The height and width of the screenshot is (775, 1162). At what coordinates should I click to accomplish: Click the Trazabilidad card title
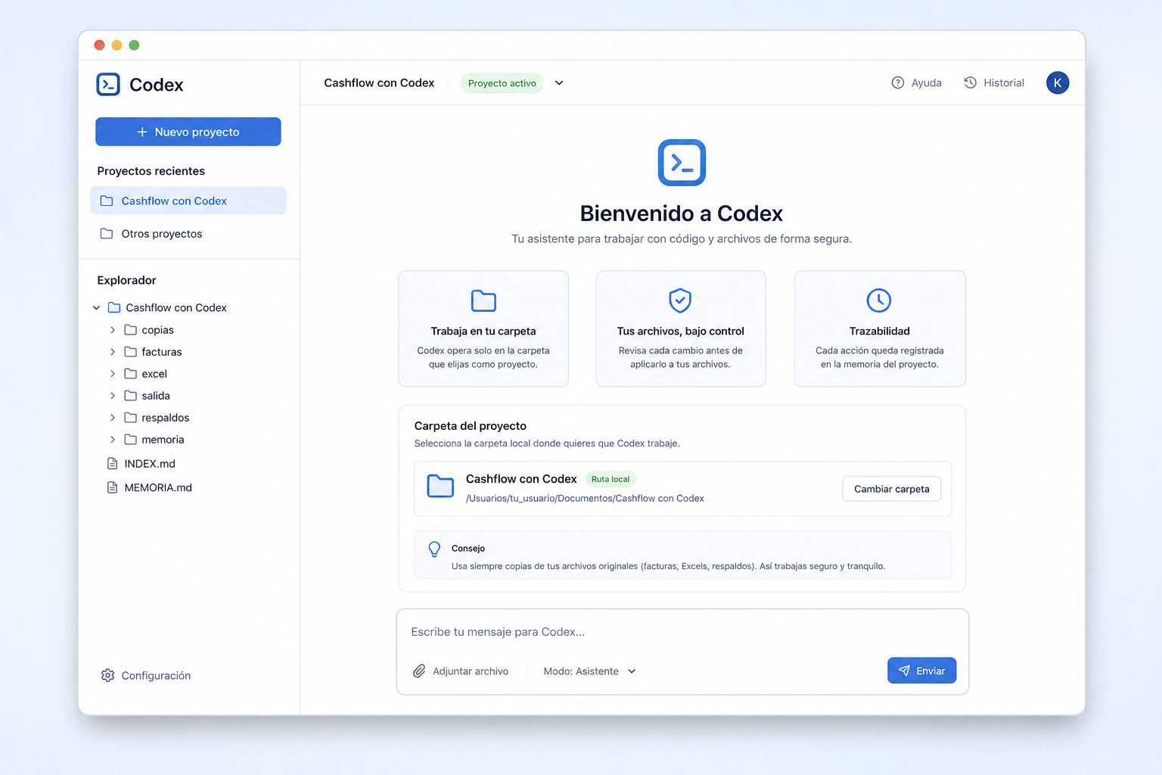point(880,331)
